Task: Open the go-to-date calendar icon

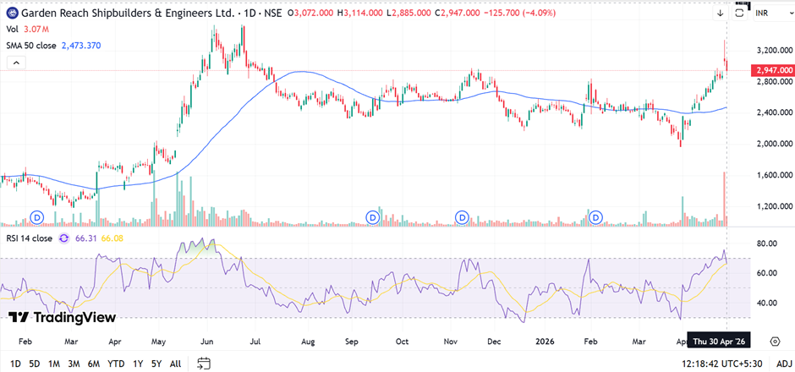Action: click(x=204, y=364)
